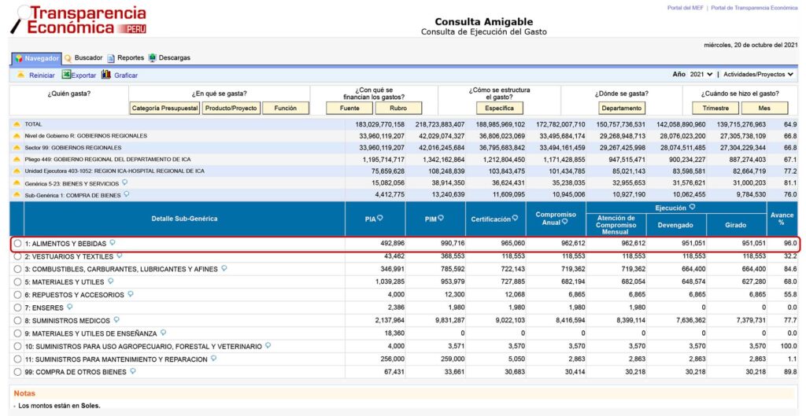Select radio for 6: REPUESTOS Y ACCESORIOS
Image resolution: width=806 pixels, height=416 pixels.
(x=18, y=295)
